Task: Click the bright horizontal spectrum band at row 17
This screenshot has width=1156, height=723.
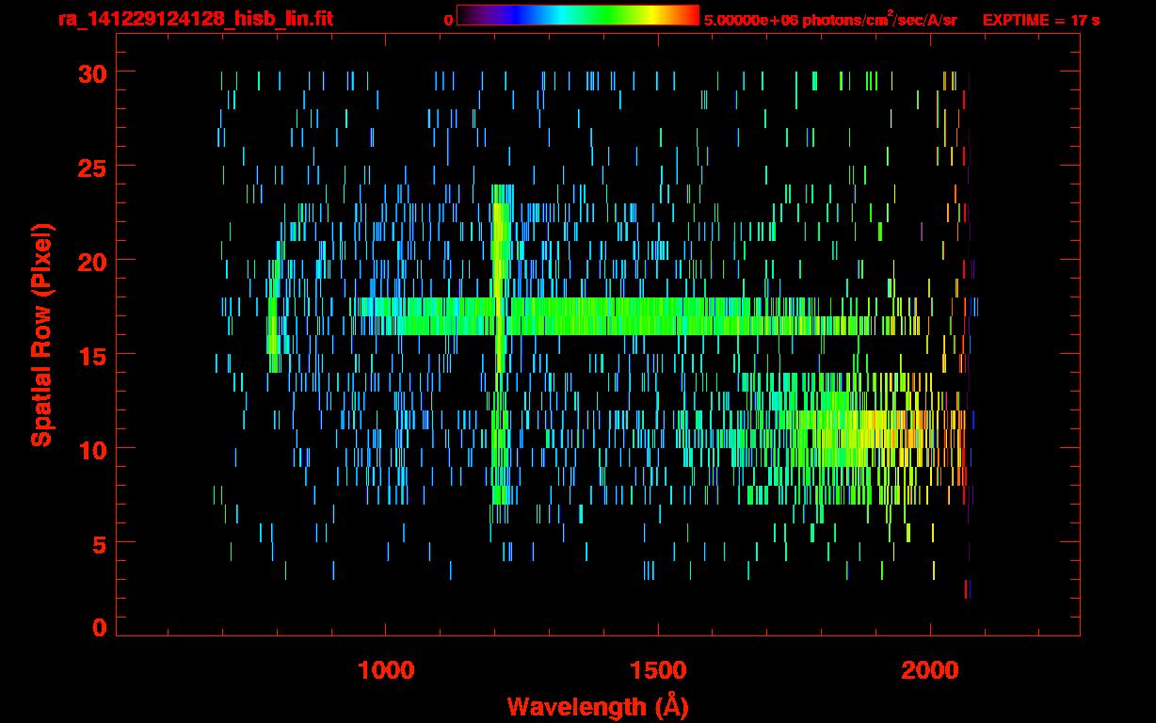Action: point(640,316)
